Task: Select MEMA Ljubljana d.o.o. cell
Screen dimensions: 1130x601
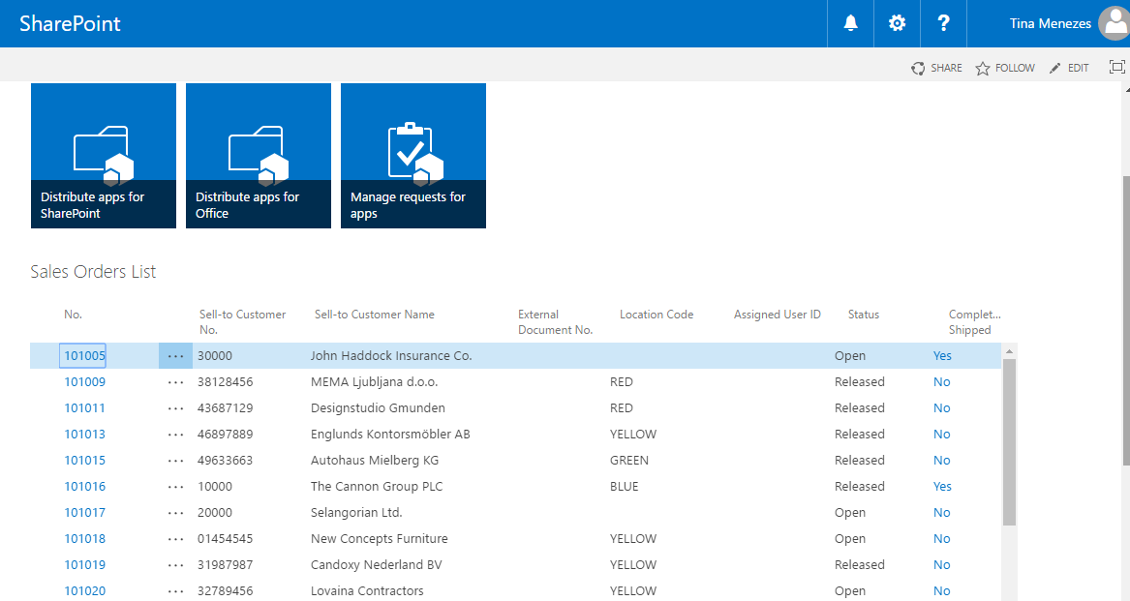Action: pyautogui.click(x=374, y=382)
